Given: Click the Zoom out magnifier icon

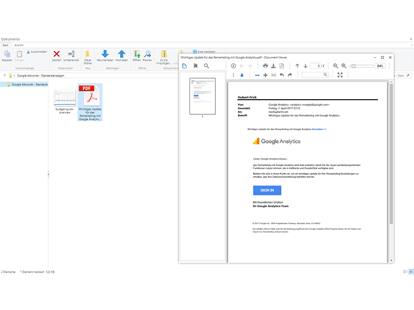Looking at the screenshot, I should coord(335,66).
